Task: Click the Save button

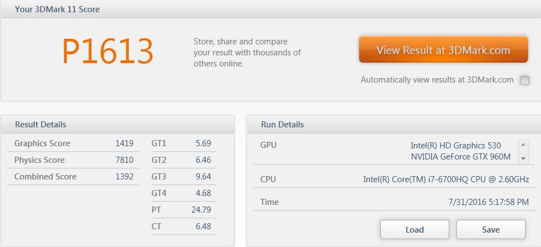Action: tap(491, 230)
